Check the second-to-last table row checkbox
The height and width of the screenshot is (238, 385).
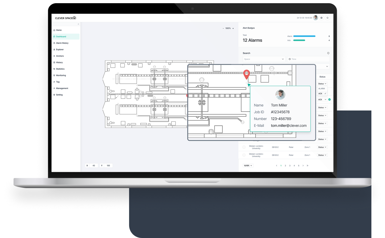click(244, 147)
